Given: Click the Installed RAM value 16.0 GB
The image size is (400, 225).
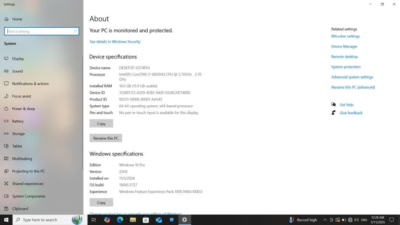Looking at the screenshot, I should click(x=138, y=86).
